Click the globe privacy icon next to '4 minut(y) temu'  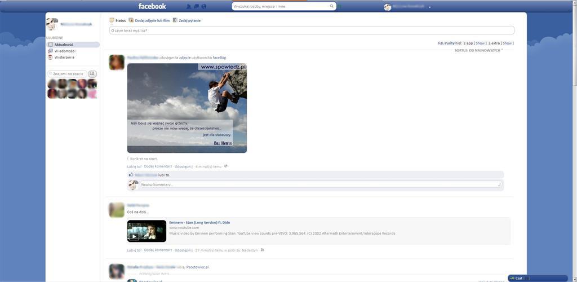coord(226,166)
